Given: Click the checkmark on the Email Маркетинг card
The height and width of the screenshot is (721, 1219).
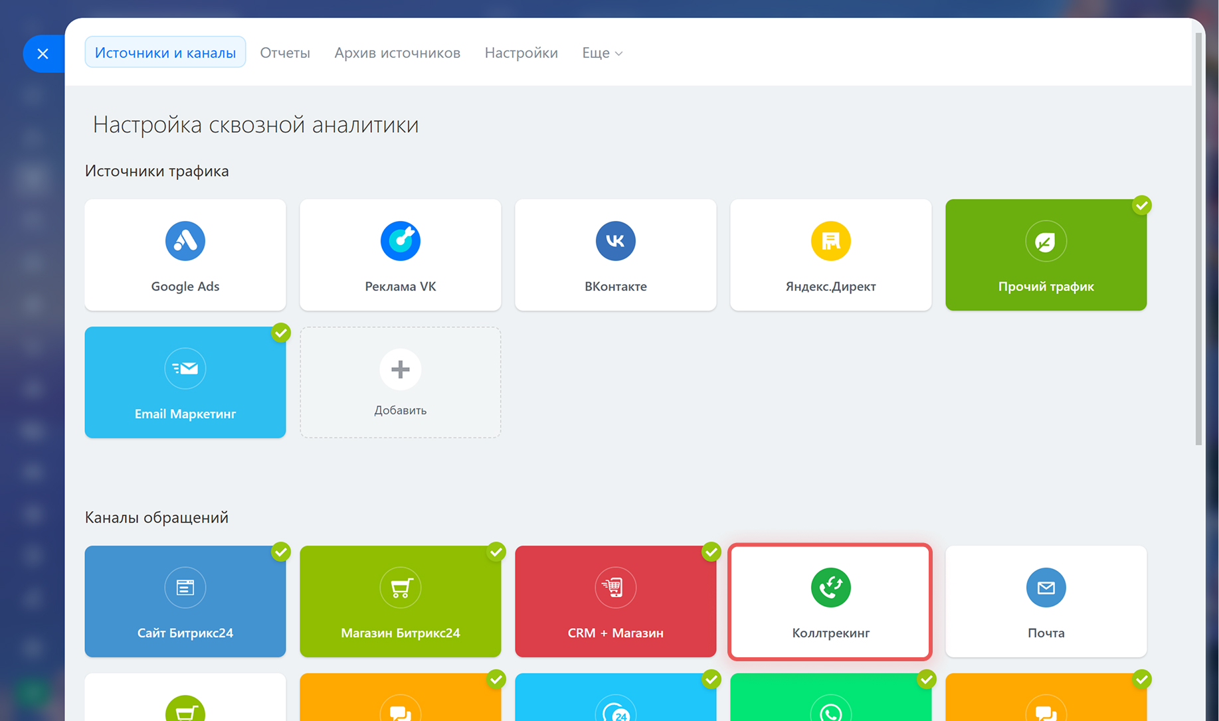Looking at the screenshot, I should [281, 333].
